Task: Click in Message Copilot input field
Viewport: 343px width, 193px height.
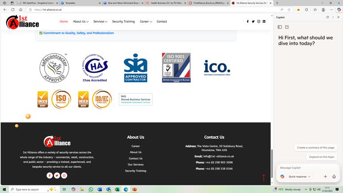Action: pyautogui.click(x=308, y=168)
